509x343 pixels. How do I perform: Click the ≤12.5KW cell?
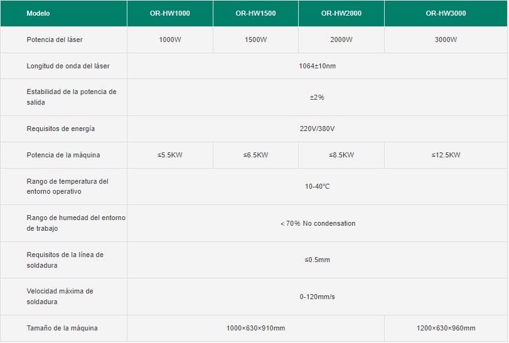(446, 155)
